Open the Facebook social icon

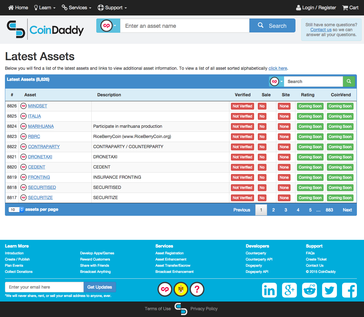point(349,290)
